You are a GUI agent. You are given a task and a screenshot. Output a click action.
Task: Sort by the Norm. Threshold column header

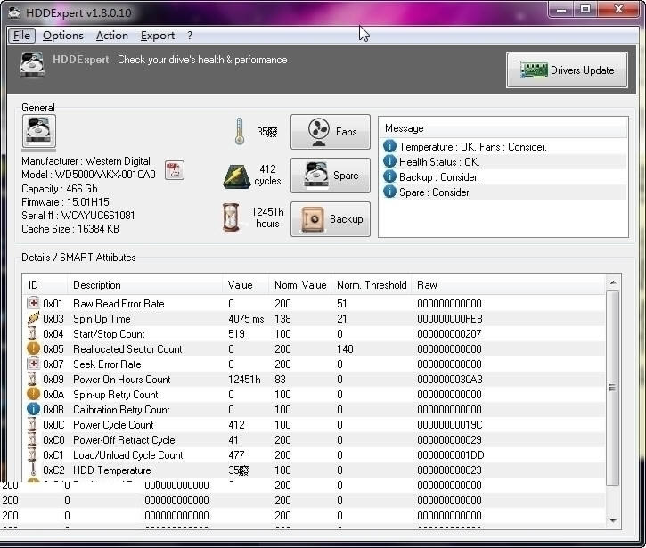tap(371, 285)
